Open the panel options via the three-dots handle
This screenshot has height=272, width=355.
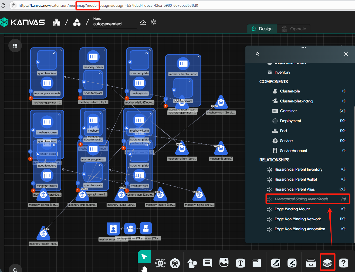click(303, 47)
